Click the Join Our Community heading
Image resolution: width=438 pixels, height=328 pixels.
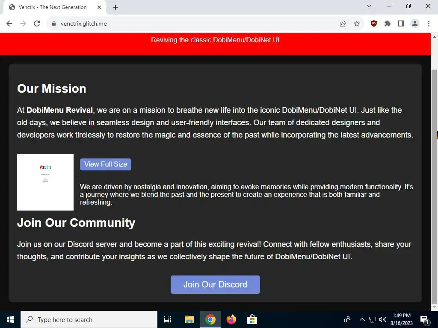click(x=76, y=223)
